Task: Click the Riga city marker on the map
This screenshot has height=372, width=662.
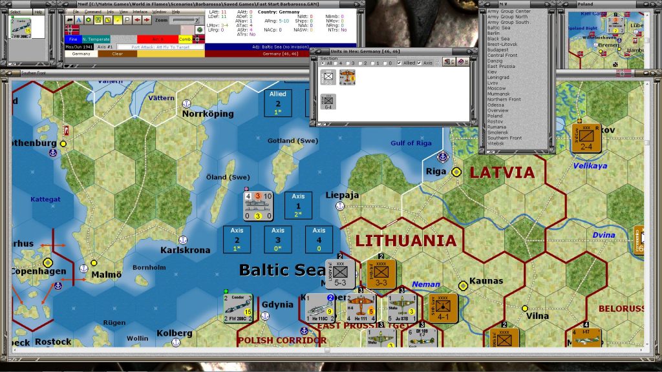Action: [x=456, y=172]
